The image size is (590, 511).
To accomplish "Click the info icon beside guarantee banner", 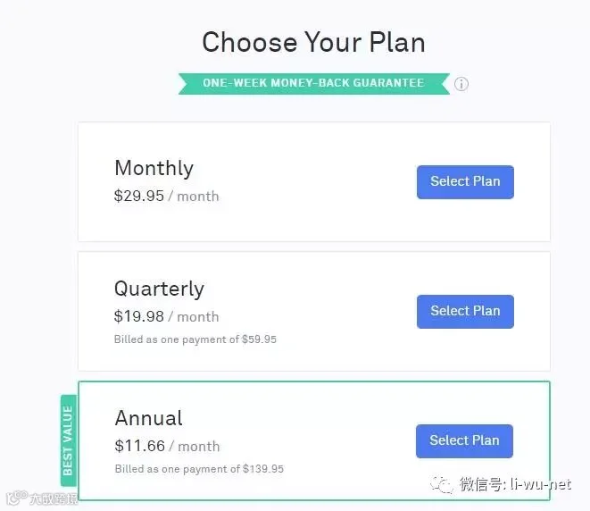I will pos(461,84).
